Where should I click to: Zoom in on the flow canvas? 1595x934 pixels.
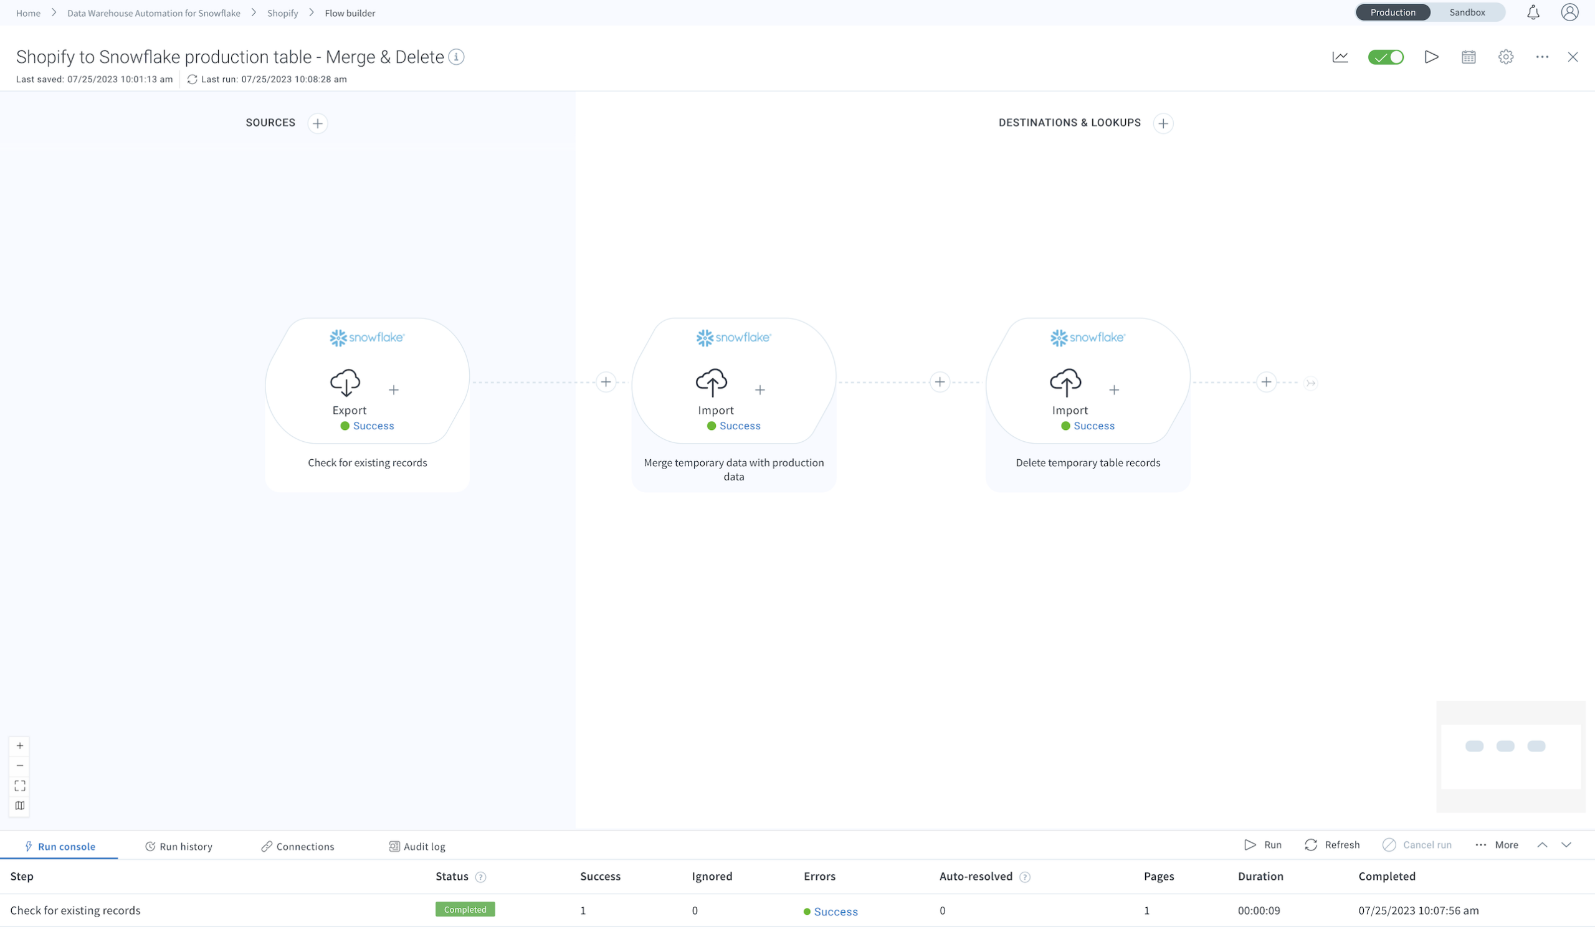click(19, 746)
